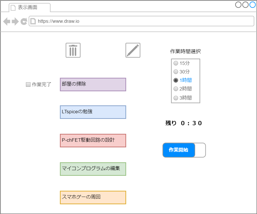Select the 30分 radio option
The image size is (257, 214).
click(x=176, y=71)
